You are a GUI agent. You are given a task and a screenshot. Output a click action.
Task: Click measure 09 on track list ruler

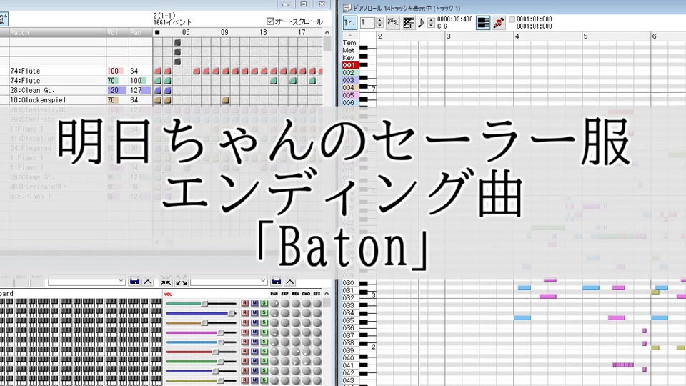pos(224,32)
